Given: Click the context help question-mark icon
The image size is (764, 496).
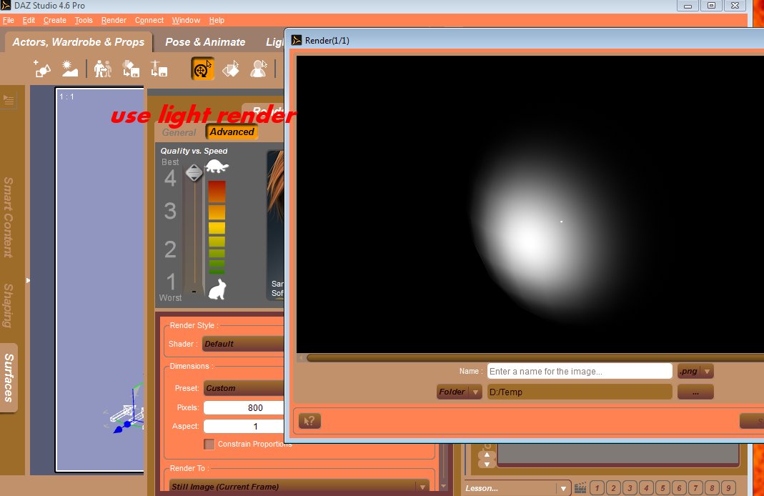Looking at the screenshot, I should point(309,421).
